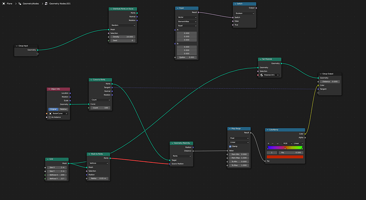
Task: Click Radius field in Mesh to Points
Action: [99, 179]
